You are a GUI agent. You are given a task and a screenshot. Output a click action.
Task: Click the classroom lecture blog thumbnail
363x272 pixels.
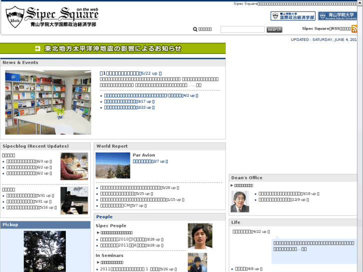[x=74, y=201]
